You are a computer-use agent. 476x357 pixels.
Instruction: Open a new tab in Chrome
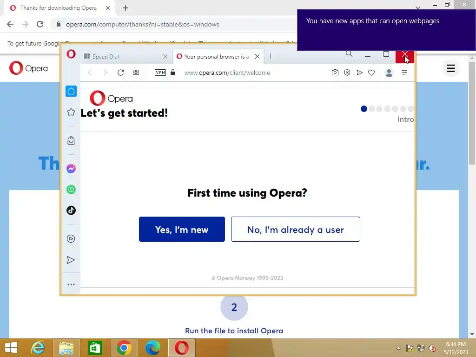coord(126,8)
